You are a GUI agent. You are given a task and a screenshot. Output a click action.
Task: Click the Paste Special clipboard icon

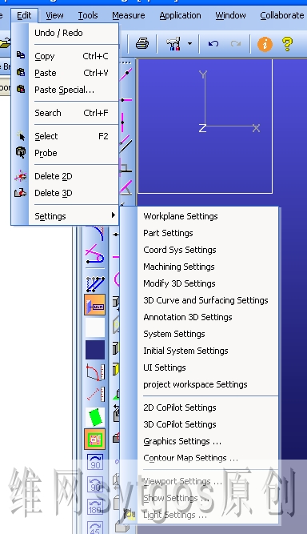(21, 89)
